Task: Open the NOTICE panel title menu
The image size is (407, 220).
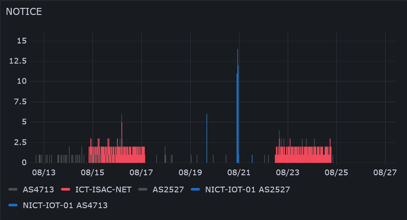Action: [x=24, y=12]
